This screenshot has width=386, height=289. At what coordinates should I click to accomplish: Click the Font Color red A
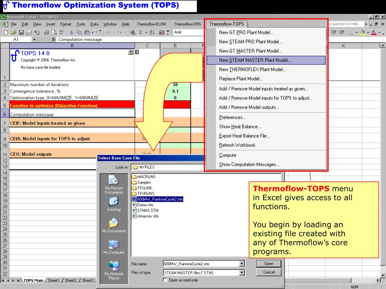pos(374,32)
